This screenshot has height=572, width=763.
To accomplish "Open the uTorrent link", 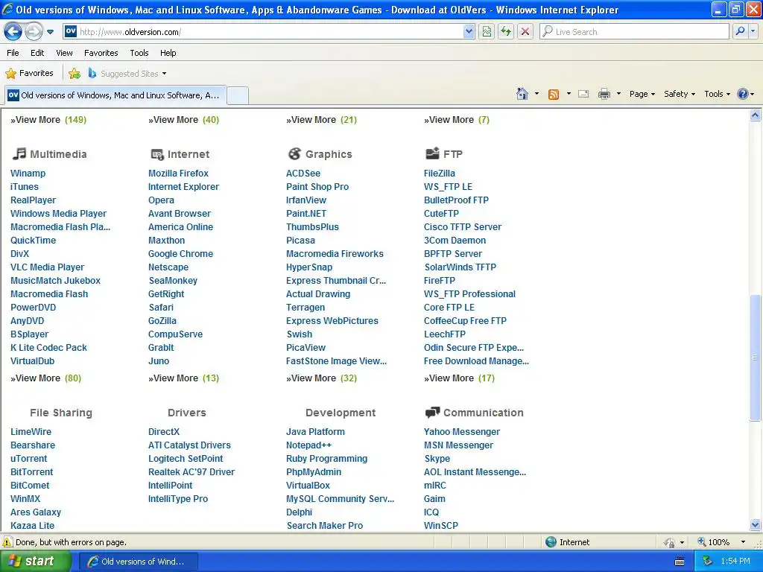I will pyautogui.click(x=29, y=459).
